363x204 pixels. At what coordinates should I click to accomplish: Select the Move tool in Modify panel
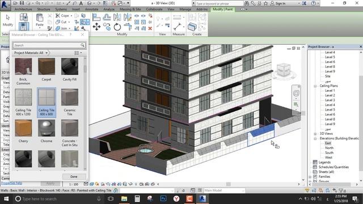coord(96,27)
